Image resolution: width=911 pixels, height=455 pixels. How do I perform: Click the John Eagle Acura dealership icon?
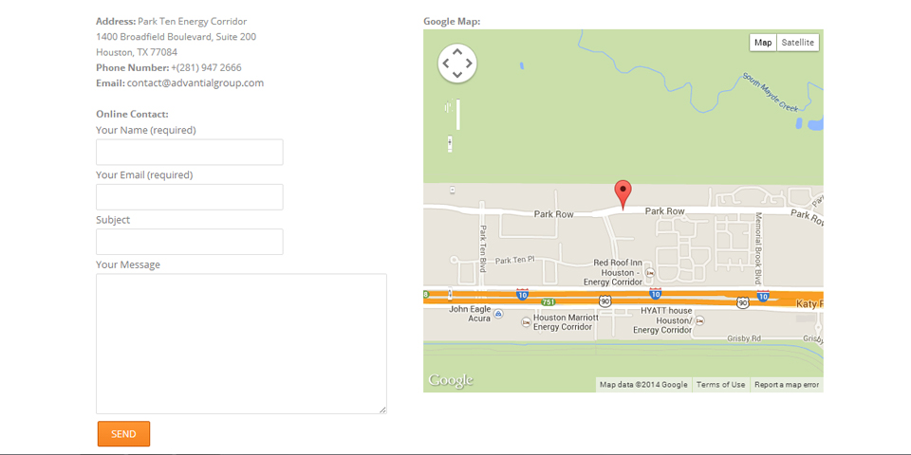tap(498, 314)
